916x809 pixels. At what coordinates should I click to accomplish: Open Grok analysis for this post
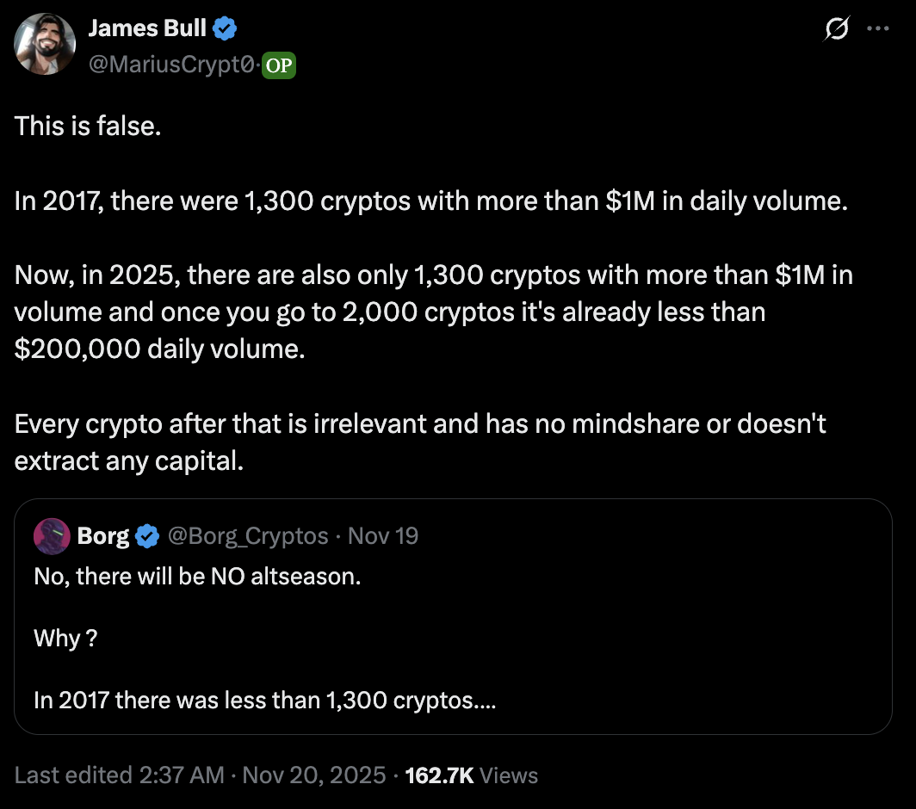pyautogui.click(x=836, y=28)
